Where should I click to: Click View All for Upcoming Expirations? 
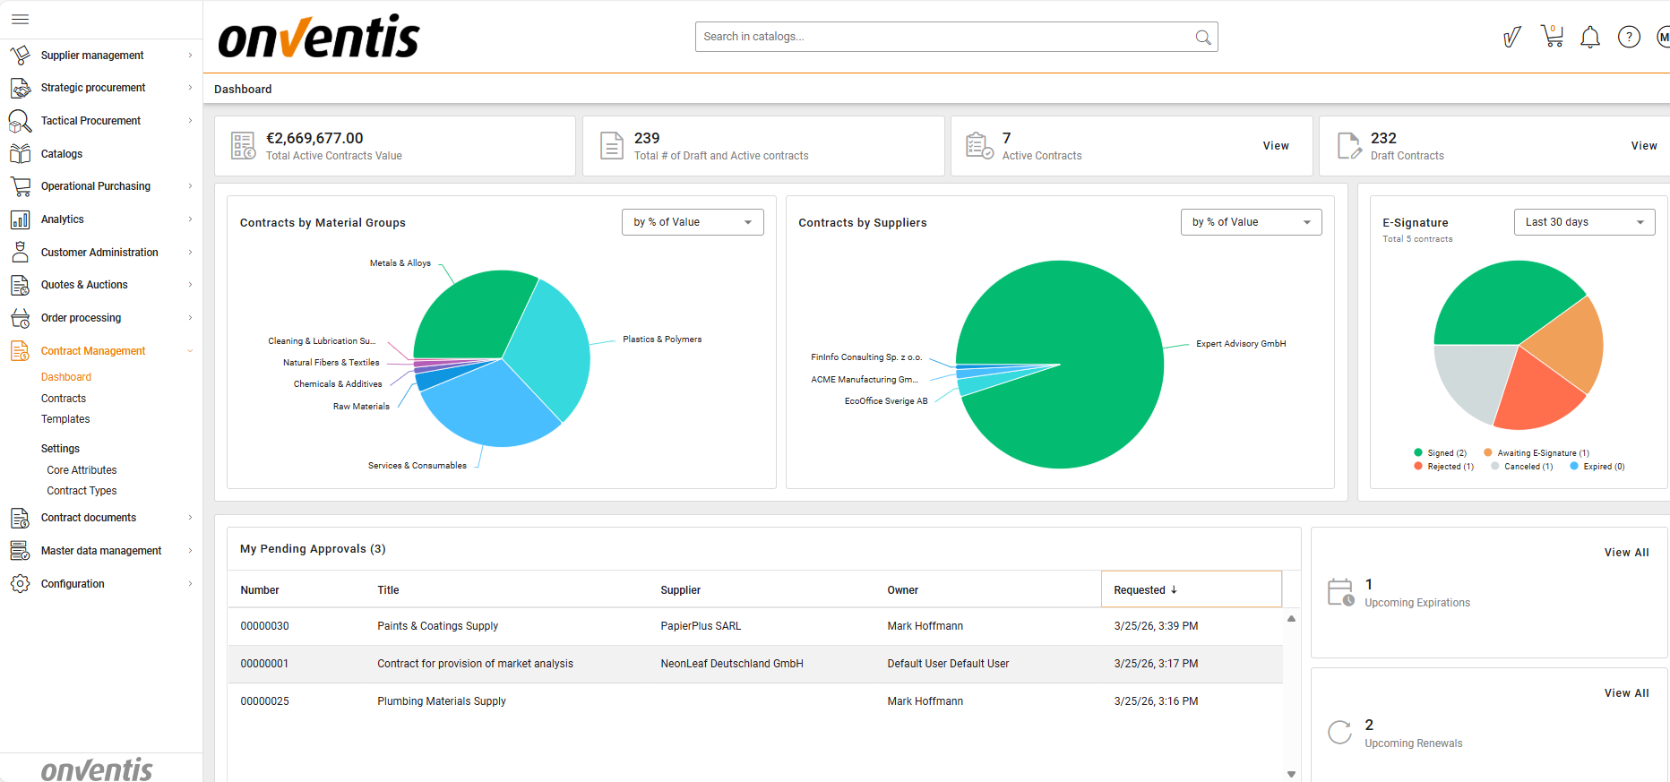[x=1626, y=553]
